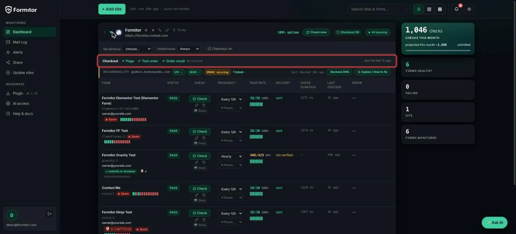Open the notifications bell
This screenshot has height=234, width=516.
[x=456, y=9]
